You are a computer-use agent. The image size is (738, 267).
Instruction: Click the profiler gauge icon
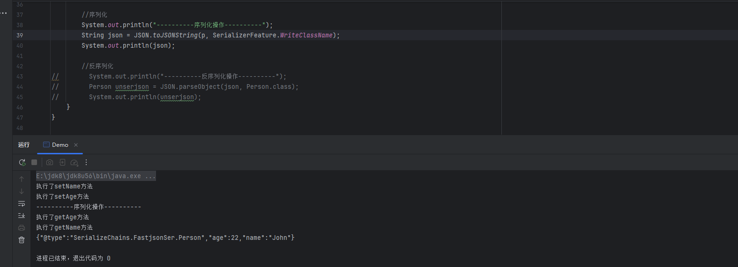tap(74, 162)
